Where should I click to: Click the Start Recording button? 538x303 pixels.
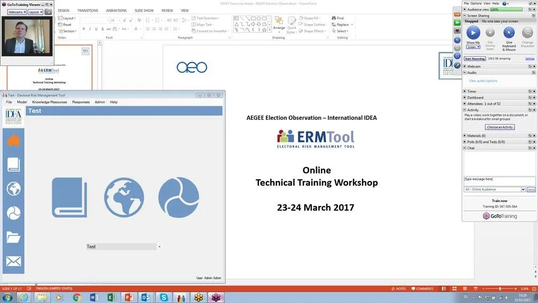coord(475,59)
